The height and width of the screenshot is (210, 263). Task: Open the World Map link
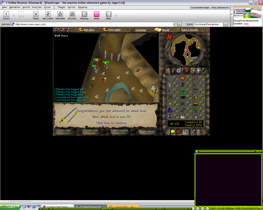pyautogui.click(x=140, y=30)
